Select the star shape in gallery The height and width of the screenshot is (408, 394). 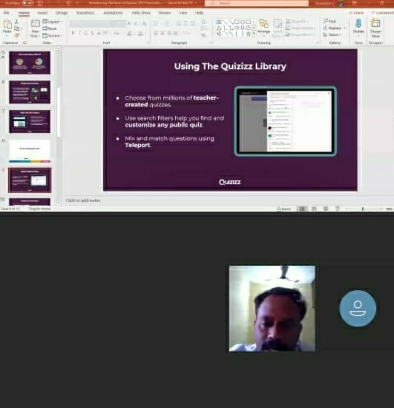(x=248, y=34)
